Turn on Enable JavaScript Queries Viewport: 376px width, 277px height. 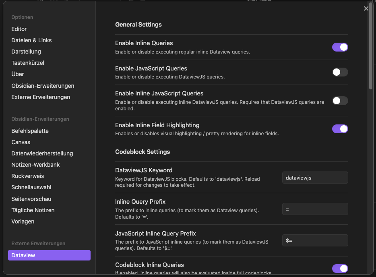340,72
